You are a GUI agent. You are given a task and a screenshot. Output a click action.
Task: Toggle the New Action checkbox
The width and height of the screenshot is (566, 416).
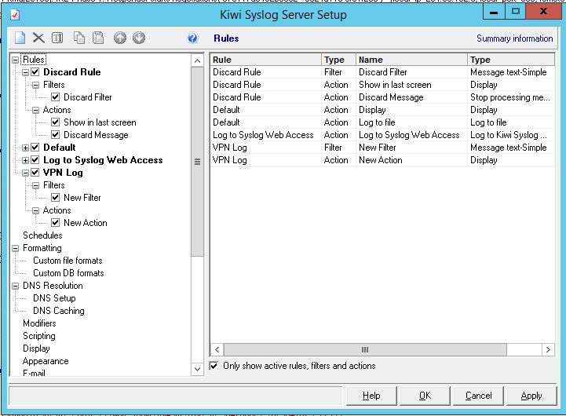click(x=55, y=223)
